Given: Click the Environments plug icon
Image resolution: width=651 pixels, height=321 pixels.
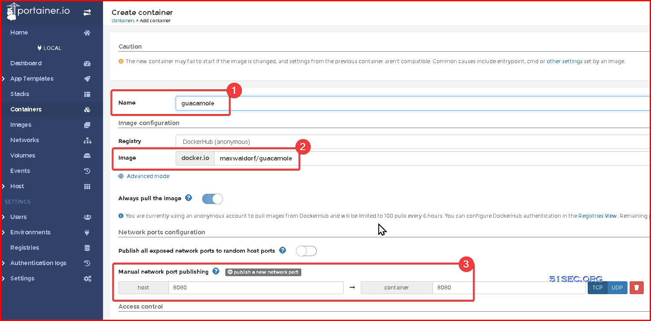Looking at the screenshot, I should pyautogui.click(x=87, y=233).
